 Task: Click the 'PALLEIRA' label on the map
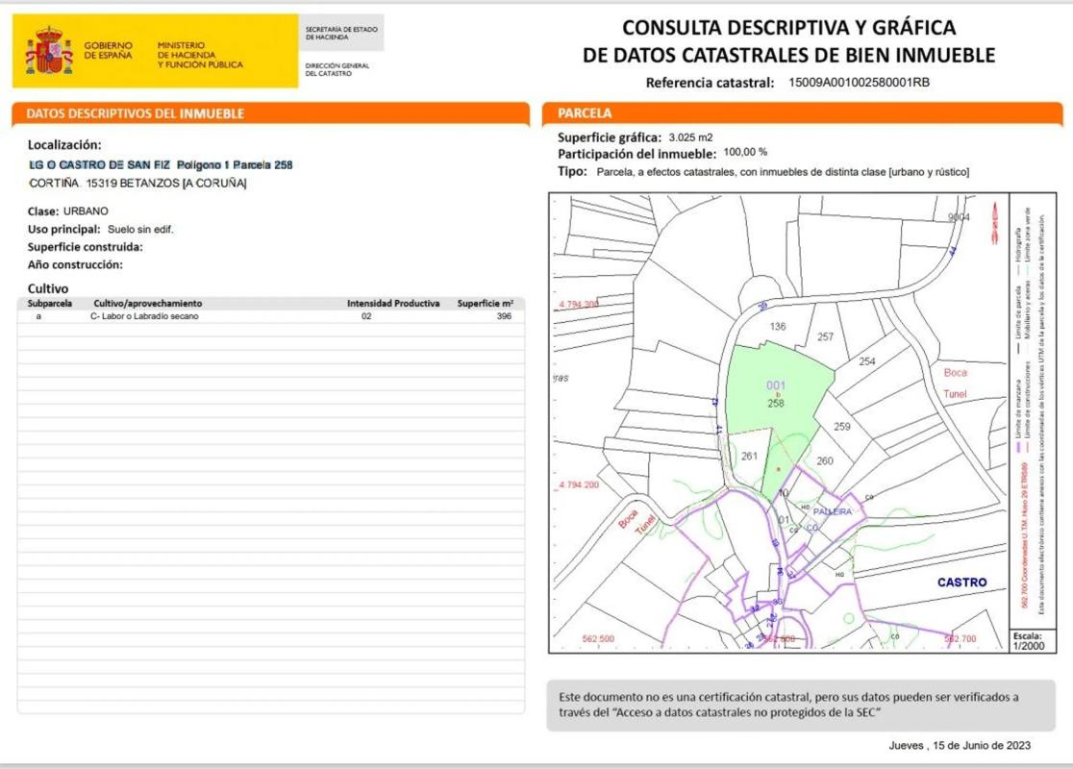pos(832,511)
